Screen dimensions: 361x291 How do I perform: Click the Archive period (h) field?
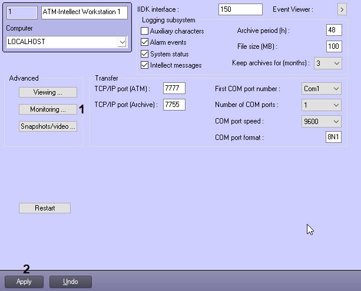[334, 30]
